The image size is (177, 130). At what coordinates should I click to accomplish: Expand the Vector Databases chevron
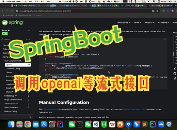[x=29, y=108]
